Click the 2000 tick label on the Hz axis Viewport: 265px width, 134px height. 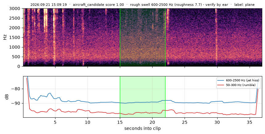(x=15, y=28)
